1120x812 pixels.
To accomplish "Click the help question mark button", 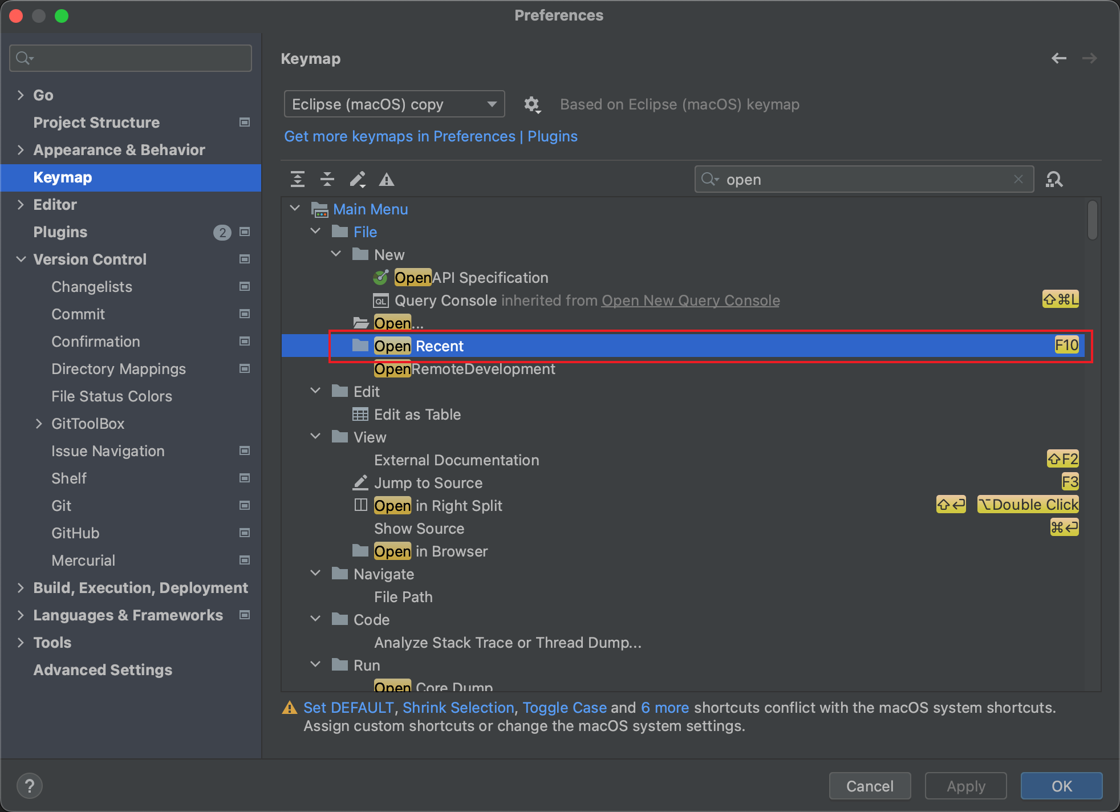I will 30,786.
